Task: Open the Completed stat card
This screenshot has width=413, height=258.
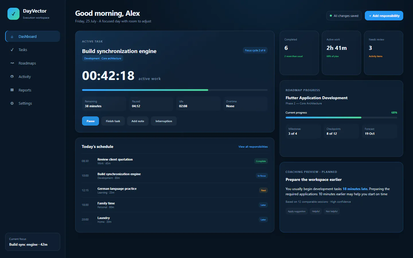Action: 299,53
